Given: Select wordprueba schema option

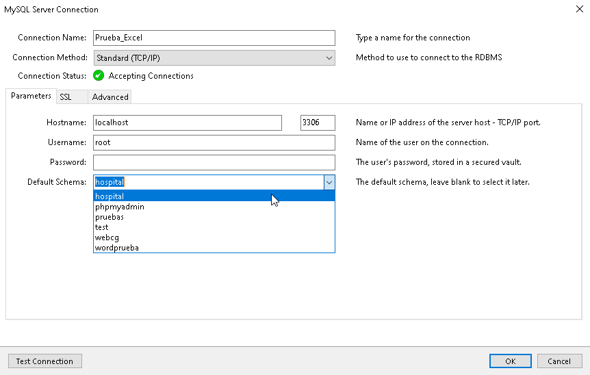Looking at the screenshot, I should click(x=117, y=248).
